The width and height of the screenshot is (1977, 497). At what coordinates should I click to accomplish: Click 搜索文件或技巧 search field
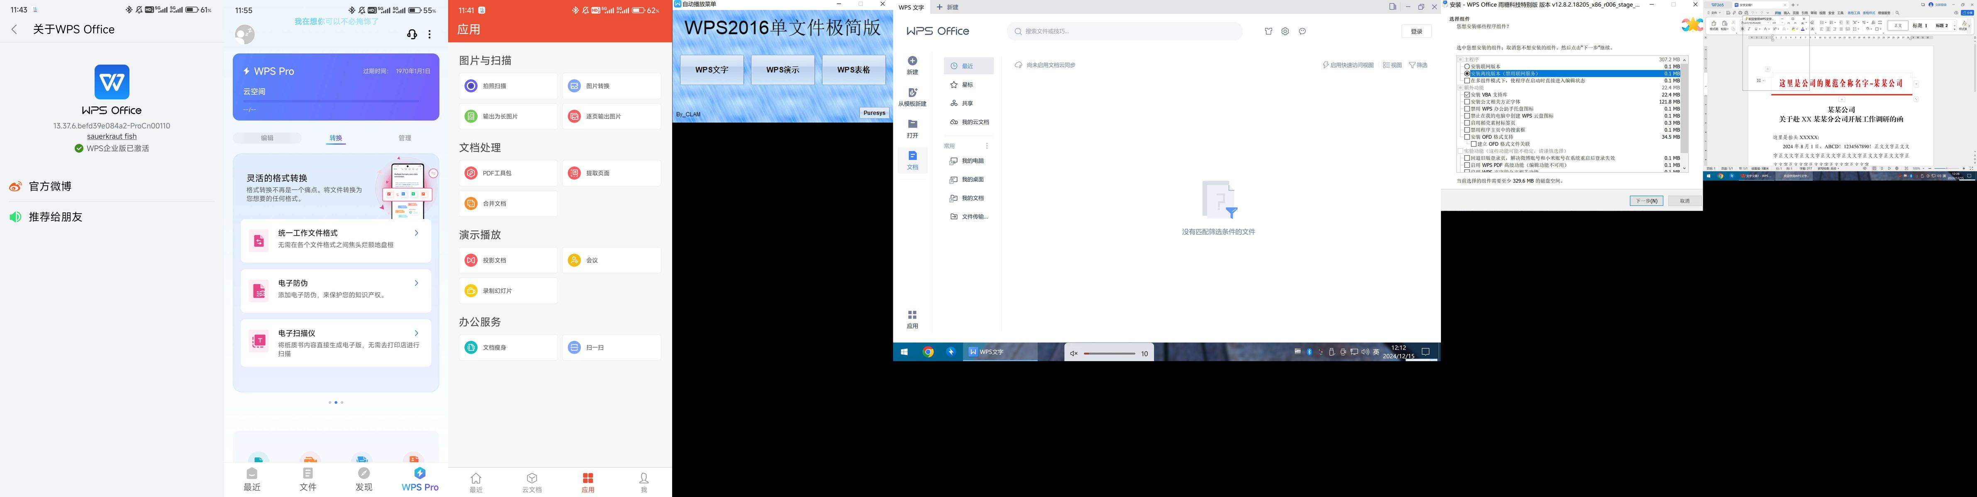[1124, 31]
